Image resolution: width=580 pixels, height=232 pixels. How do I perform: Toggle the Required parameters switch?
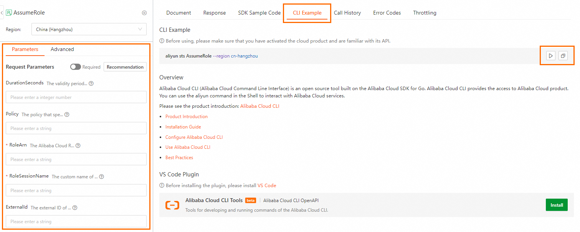click(x=76, y=67)
